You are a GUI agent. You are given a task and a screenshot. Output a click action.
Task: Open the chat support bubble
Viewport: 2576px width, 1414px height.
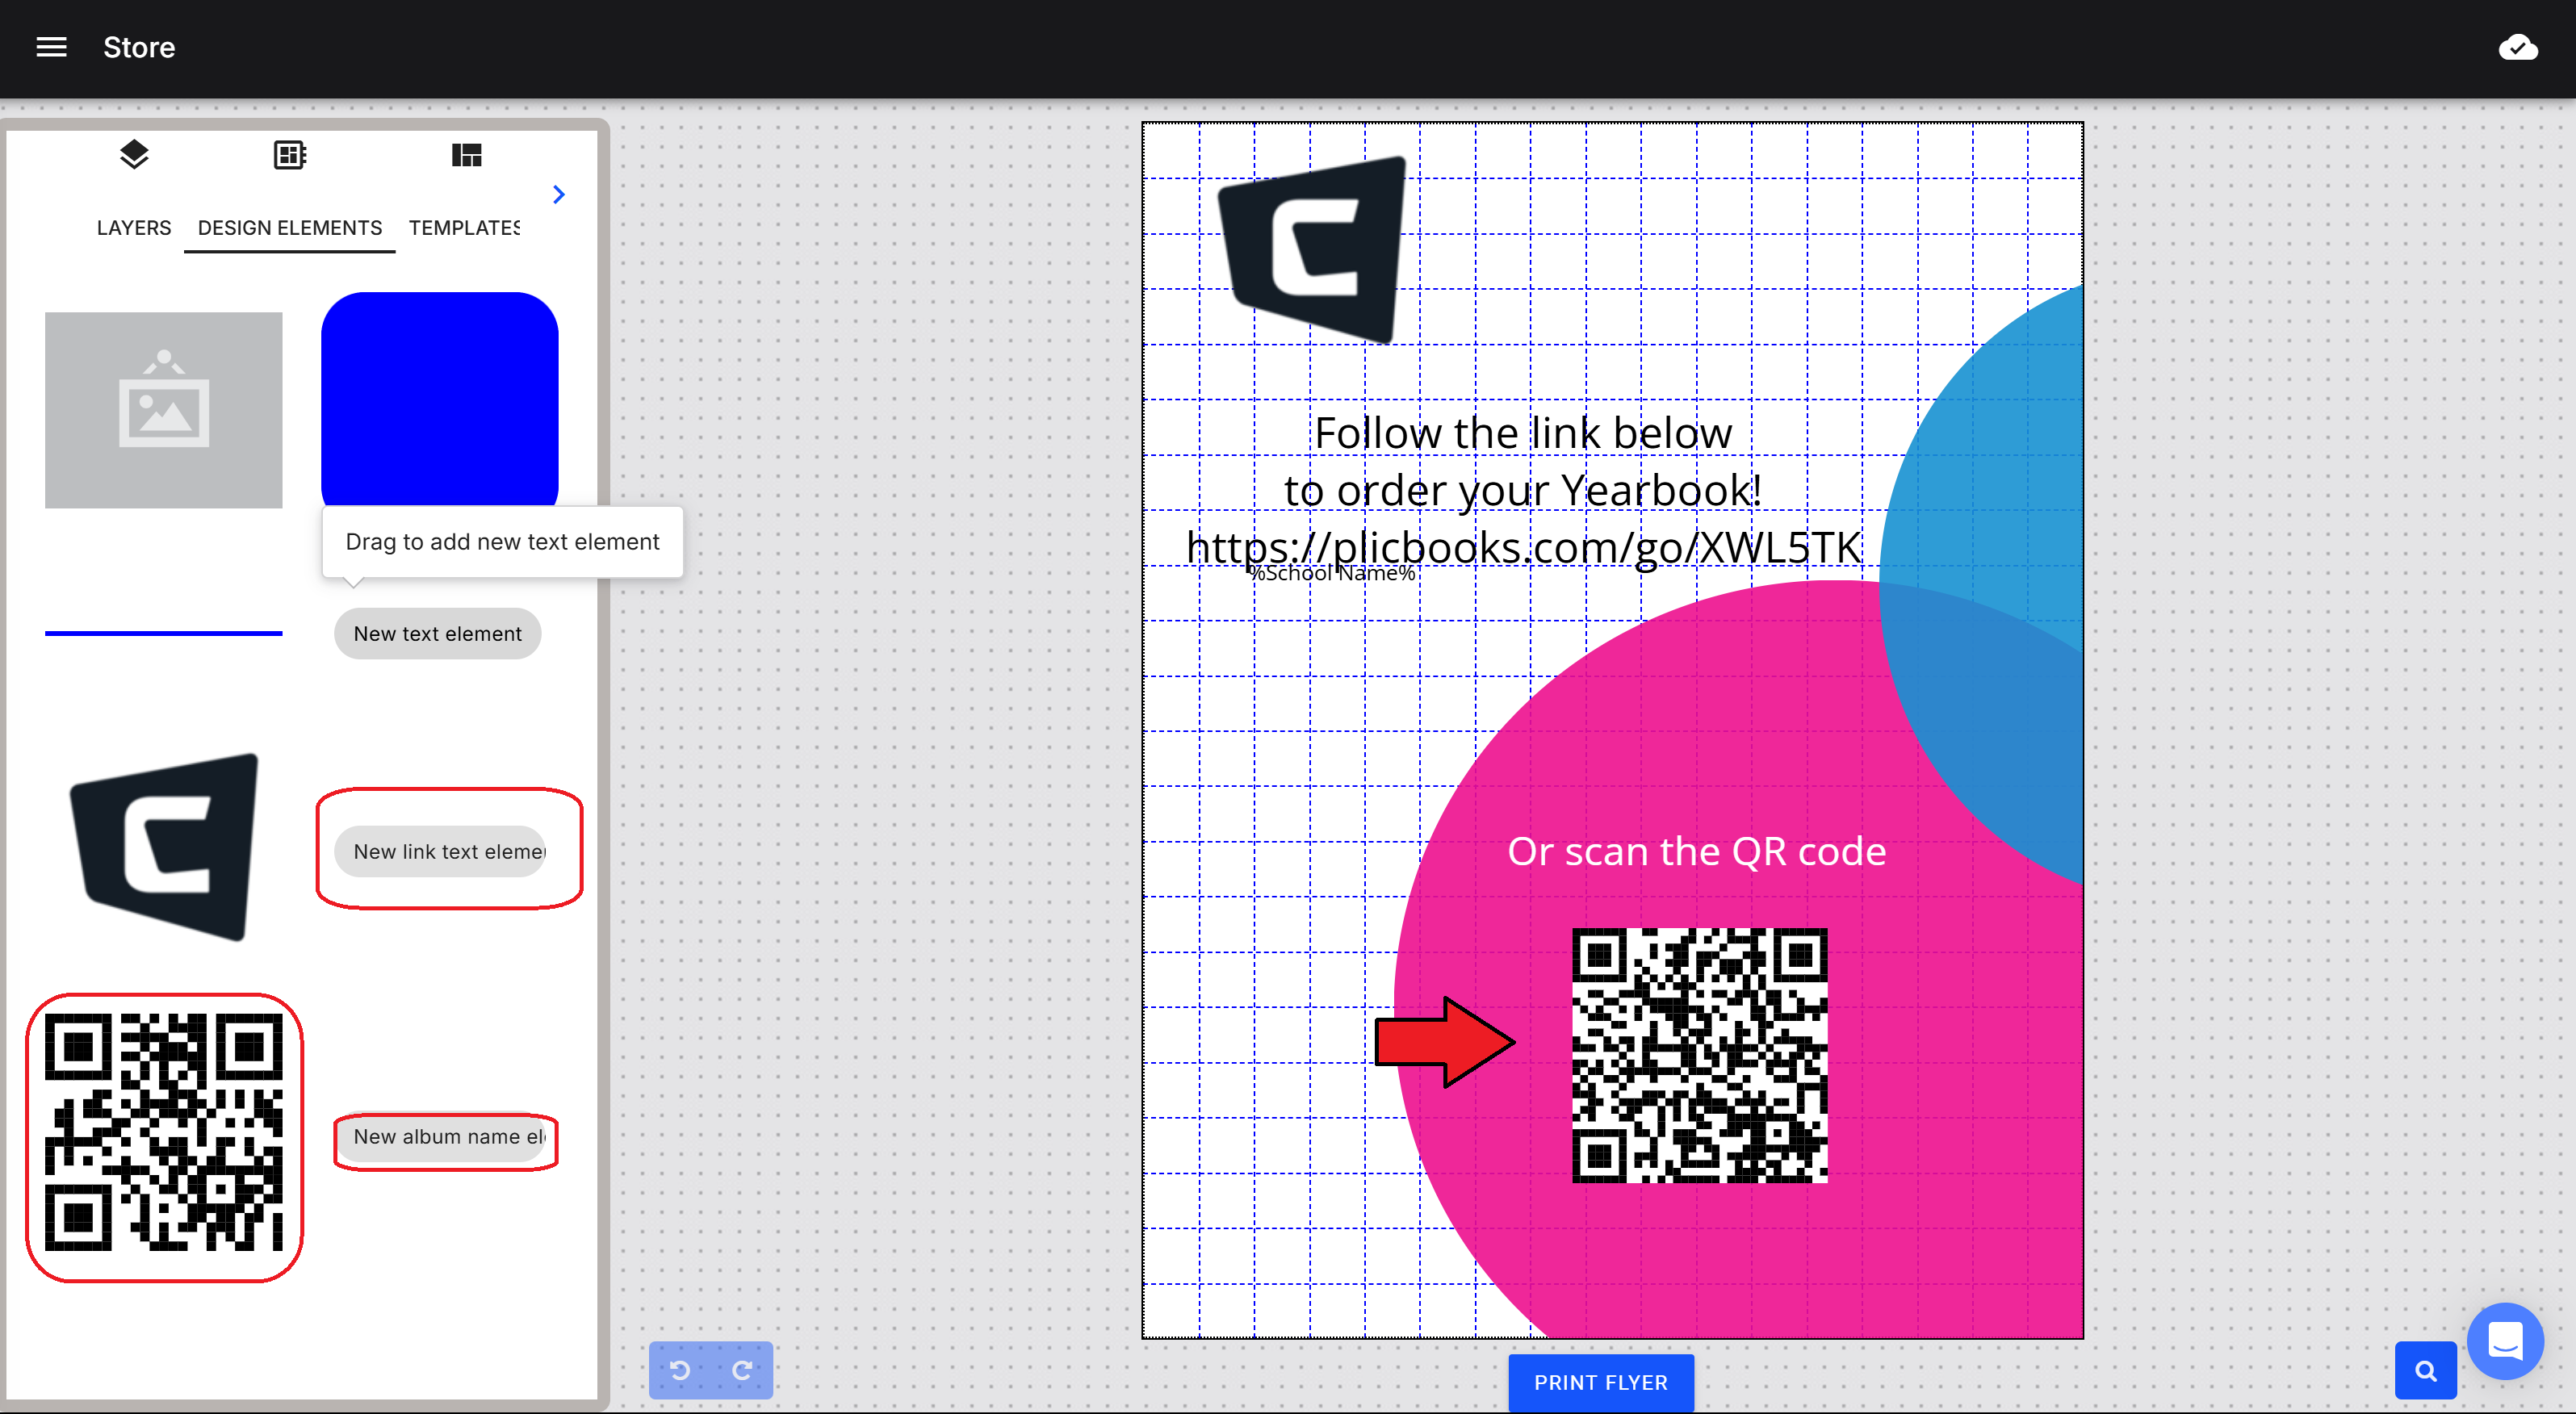2505,1341
